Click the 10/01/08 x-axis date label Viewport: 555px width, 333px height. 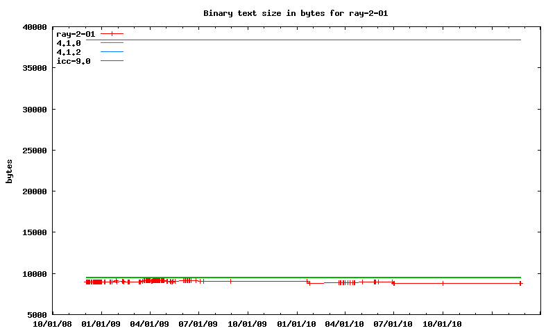point(53,324)
